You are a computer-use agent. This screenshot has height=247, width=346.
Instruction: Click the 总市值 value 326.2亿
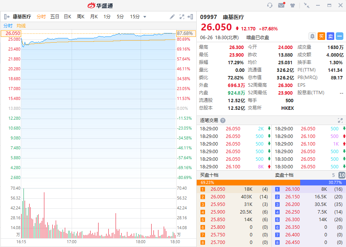point(285,78)
